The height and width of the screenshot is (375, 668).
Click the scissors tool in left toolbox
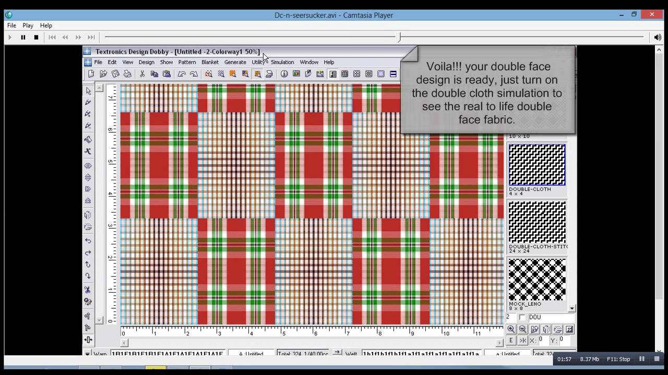(88, 290)
